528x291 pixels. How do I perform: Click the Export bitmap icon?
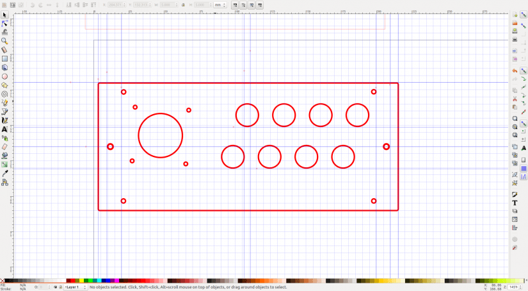(515, 59)
